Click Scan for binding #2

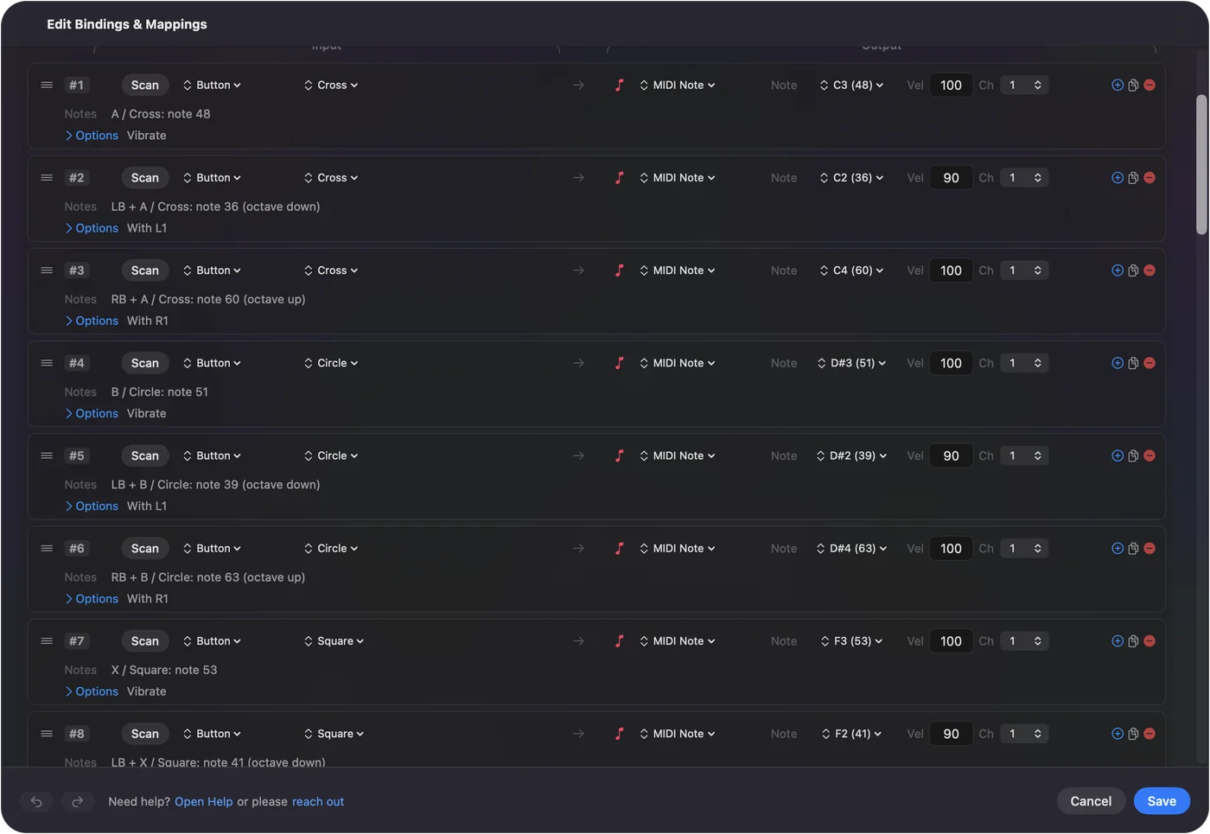145,178
